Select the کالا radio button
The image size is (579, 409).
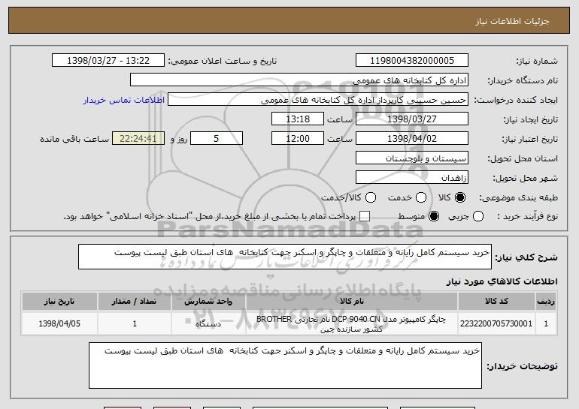coord(460,197)
